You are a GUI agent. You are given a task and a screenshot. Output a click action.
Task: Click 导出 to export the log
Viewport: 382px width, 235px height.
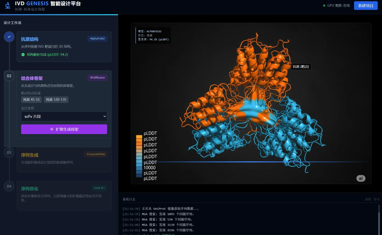point(376,199)
